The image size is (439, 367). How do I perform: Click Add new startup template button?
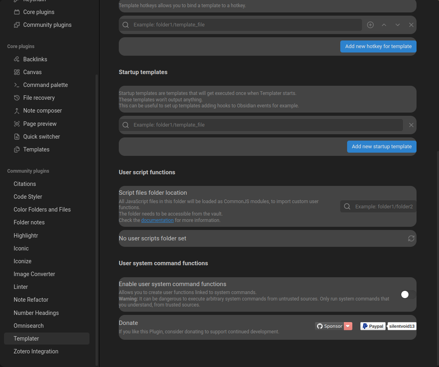[x=381, y=147]
